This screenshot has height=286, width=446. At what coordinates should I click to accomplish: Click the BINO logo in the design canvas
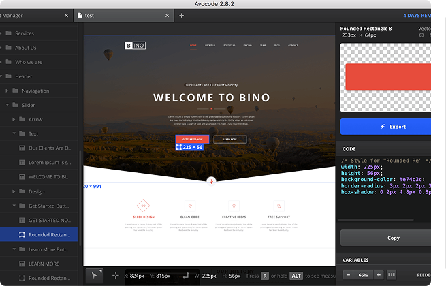click(x=135, y=46)
